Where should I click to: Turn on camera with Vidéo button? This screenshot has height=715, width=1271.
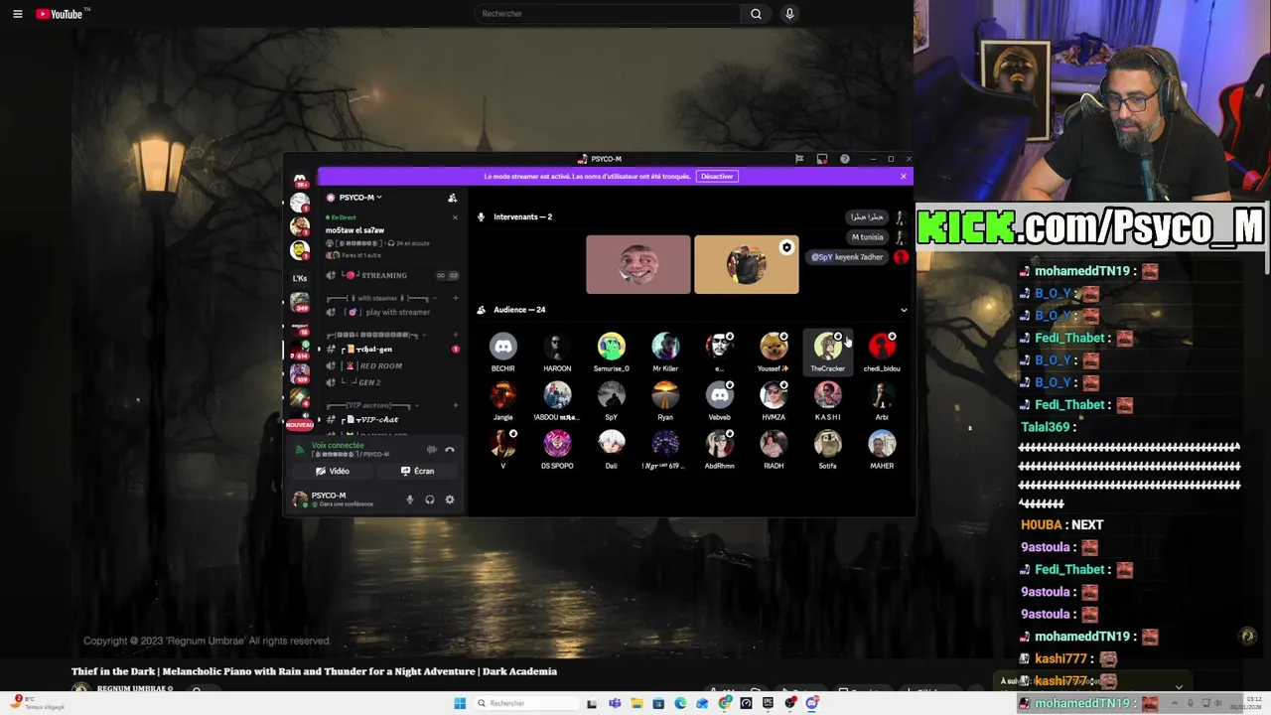coord(332,472)
